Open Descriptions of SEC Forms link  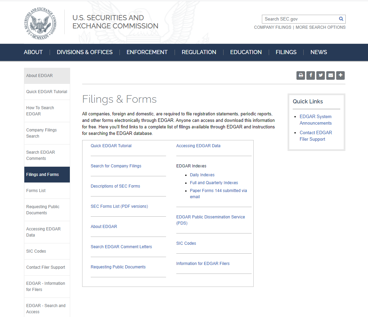tap(115, 186)
